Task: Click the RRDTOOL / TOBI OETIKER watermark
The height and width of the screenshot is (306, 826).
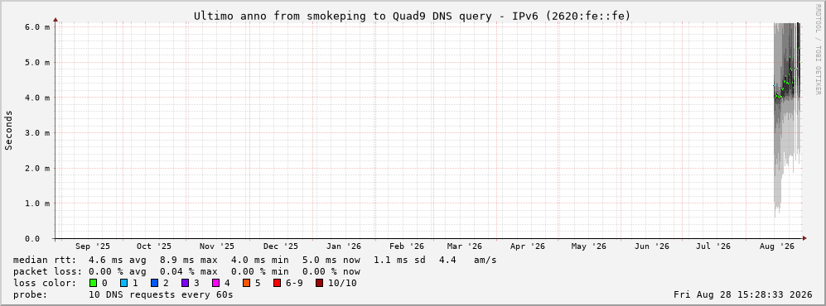Action: pyautogui.click(x=818, y=50)
